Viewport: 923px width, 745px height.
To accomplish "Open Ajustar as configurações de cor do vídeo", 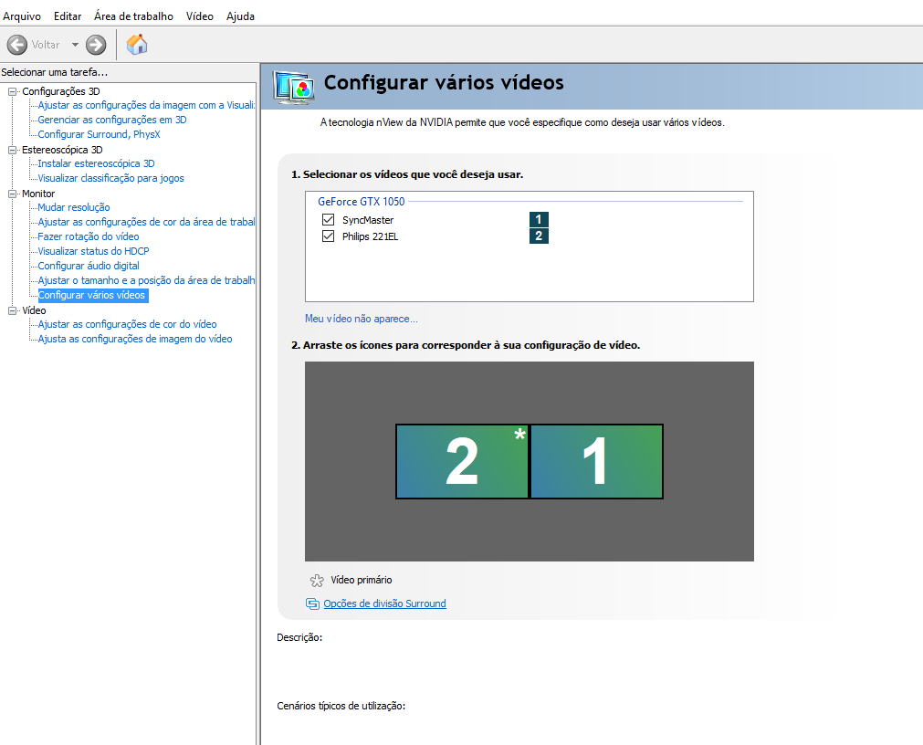I will click(x=127, y=324).
